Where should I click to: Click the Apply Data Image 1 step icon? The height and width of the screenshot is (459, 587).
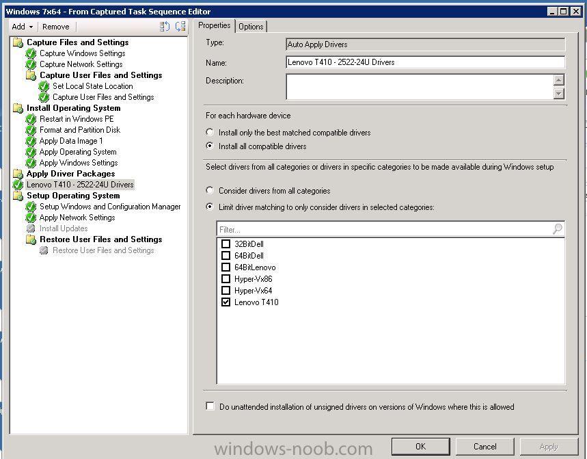31,142
